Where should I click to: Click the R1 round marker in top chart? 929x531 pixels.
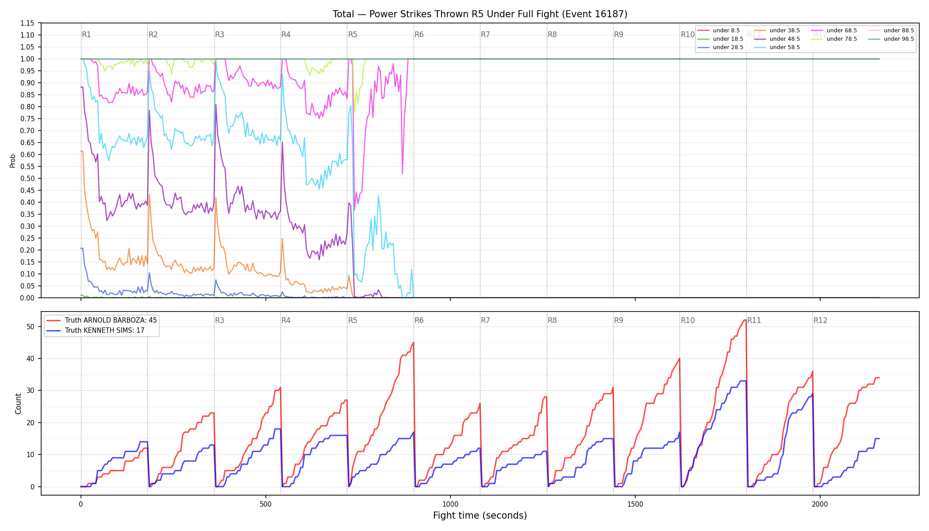coord(86,35)
